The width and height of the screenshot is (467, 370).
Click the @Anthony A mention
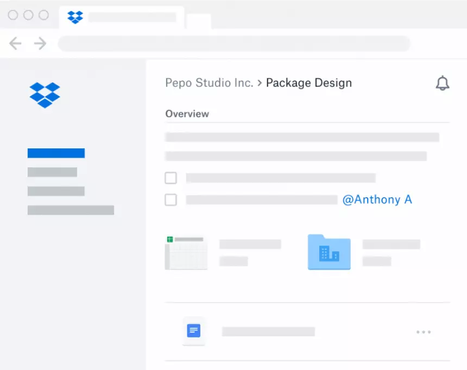point(377,199)
